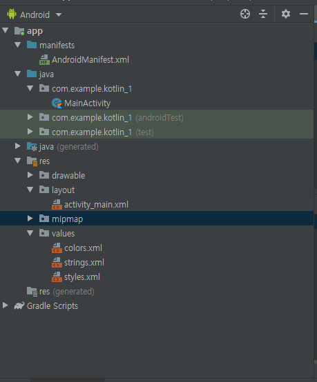Click the MainActivity Kotlin class icon
The image size is (317, 382).
pyautogui.click(x=57, y=103)
